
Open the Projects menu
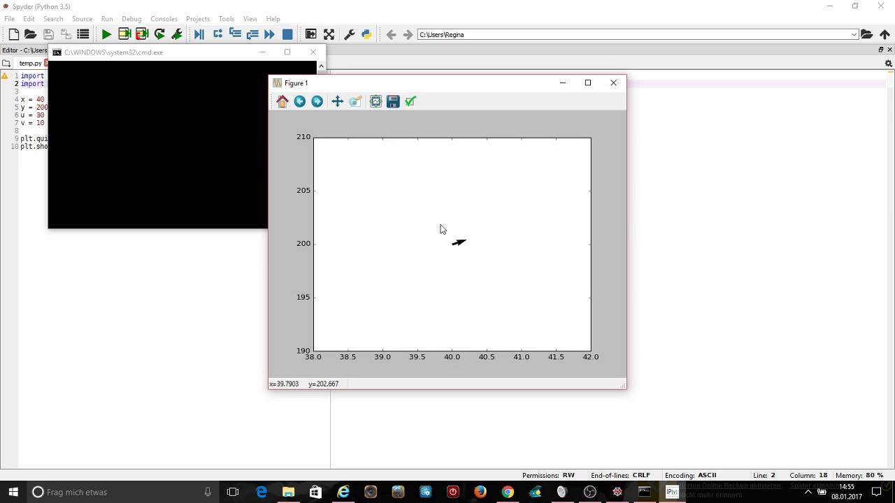click(198, 19)
